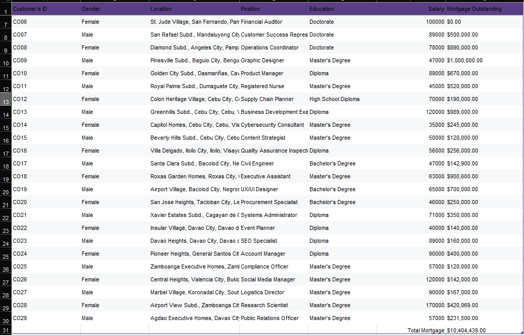This screenshot has width=524, height=335.
Task: Click the Registered Nurse cell
Action: click(x=274, y=87)
